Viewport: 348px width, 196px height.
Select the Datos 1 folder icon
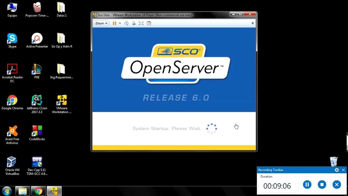tap(62, 10)
